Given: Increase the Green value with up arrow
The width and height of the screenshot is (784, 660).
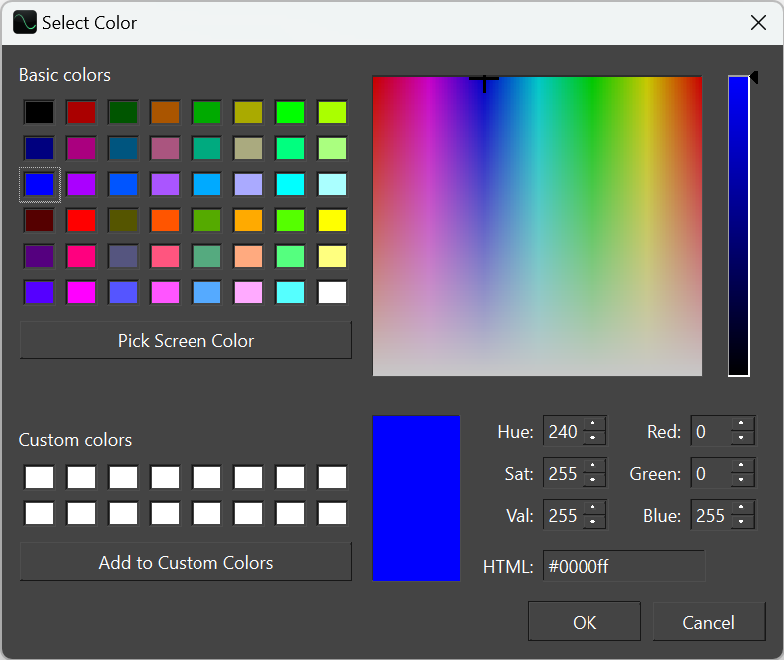Looking at the screenshot, I should point(741,467).
